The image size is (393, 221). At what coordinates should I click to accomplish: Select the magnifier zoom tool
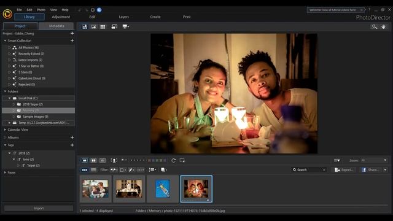[375, 26]
